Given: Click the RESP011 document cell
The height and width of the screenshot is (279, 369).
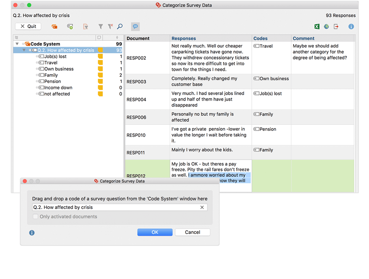Looking at the screenshot, I should coord(147,153).
